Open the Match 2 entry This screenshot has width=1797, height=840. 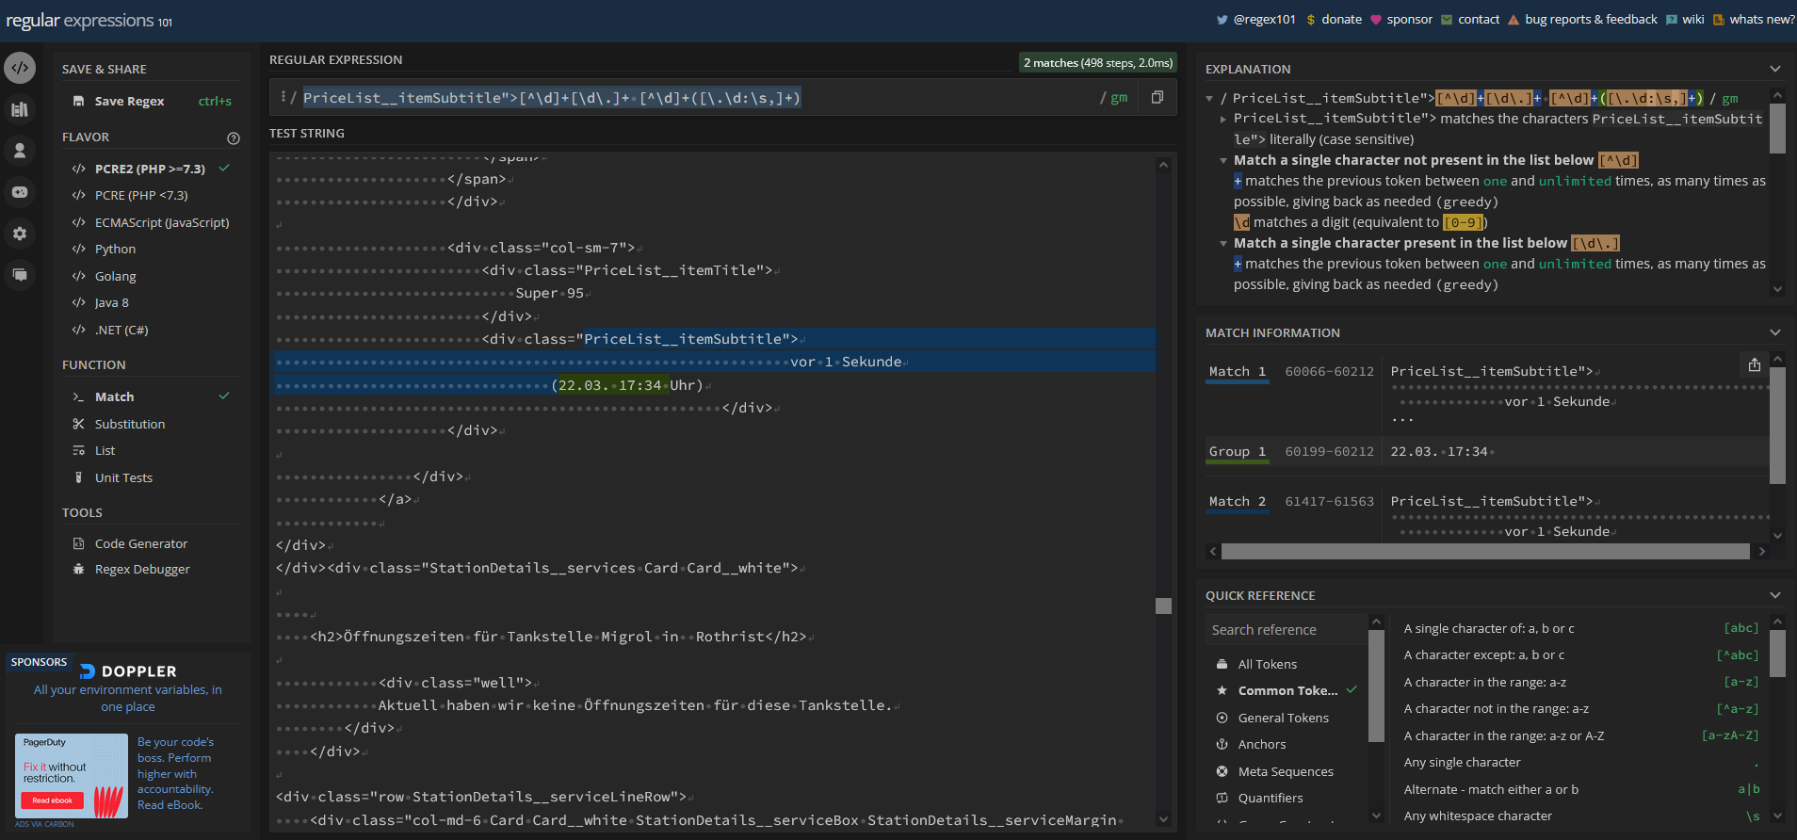(1238, 502)
